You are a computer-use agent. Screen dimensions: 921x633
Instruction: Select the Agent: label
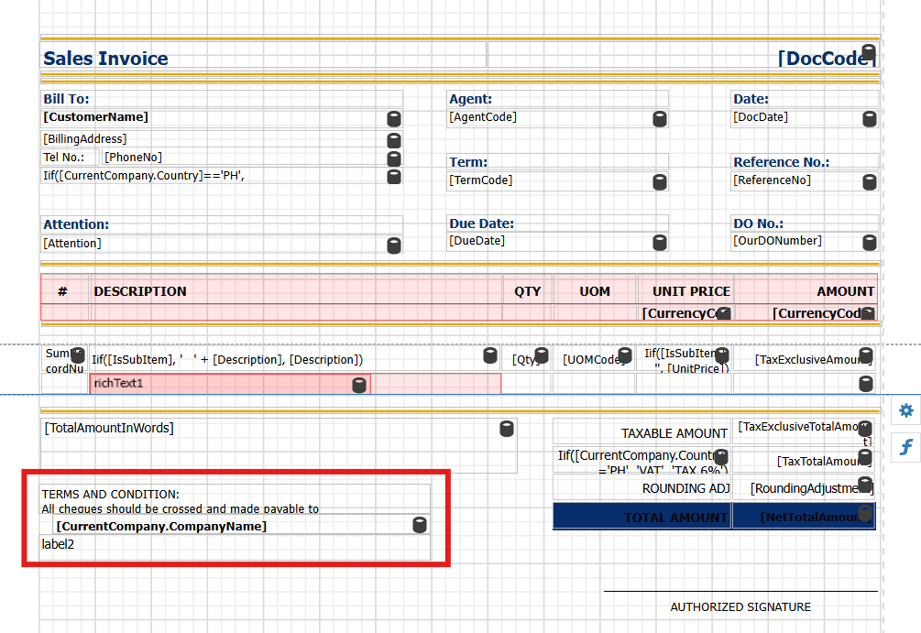tap(557, 99)
